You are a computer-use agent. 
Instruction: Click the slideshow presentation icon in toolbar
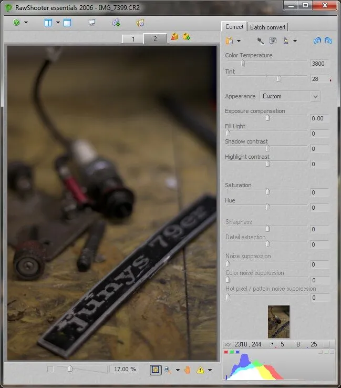(92, 23)
